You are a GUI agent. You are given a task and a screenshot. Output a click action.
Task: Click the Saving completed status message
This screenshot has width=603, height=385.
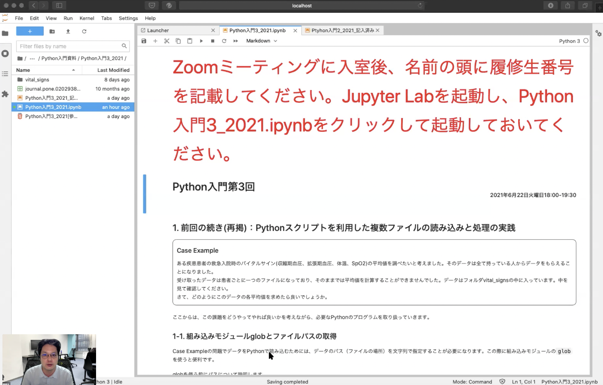(287, 382)
